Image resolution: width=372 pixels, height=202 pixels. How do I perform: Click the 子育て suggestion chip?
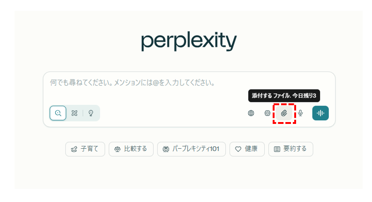coord(85,149)
